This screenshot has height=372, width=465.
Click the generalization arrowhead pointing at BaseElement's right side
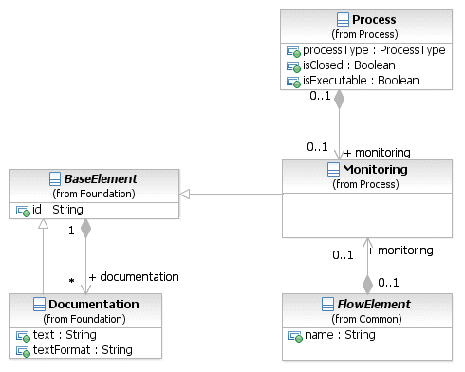click(x=185, y=194)
